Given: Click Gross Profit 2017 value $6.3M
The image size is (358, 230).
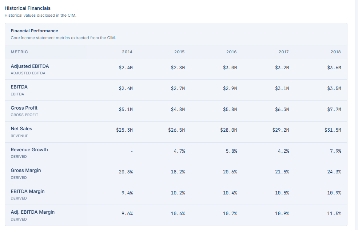Looking at the screenshot, I should pyautogui.click(x=282, y=109).
